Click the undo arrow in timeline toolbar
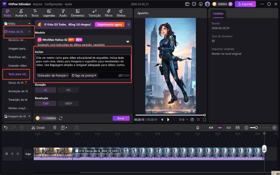 coord(6,128)
